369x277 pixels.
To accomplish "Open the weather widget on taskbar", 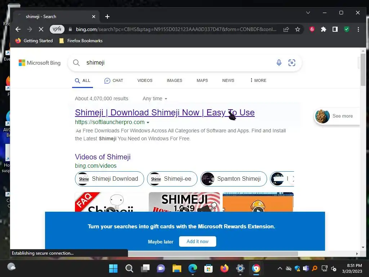I will click(11, 267).
